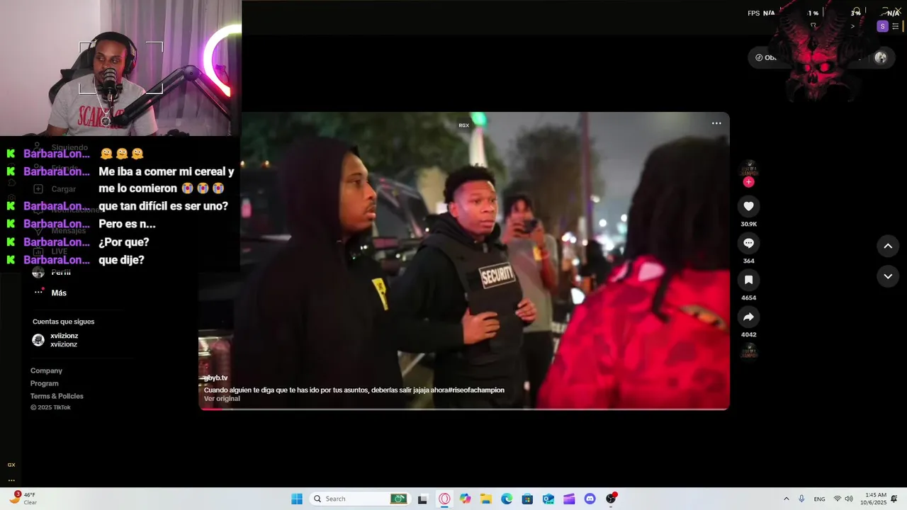Open the taskbar app with the red badge
Screen dimensions: 907x510
click(611, 499)
